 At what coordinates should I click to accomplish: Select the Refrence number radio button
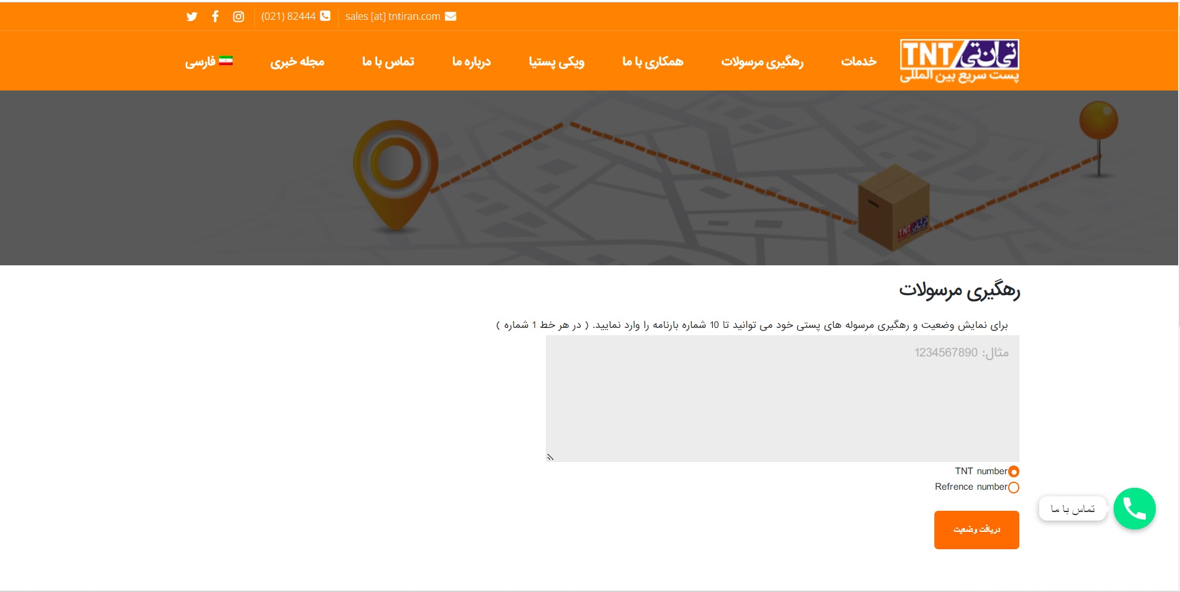point(1014,487)
